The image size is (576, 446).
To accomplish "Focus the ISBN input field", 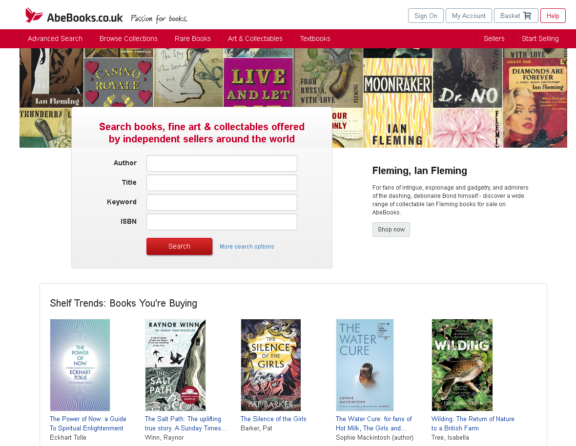I will click(222, 221).
